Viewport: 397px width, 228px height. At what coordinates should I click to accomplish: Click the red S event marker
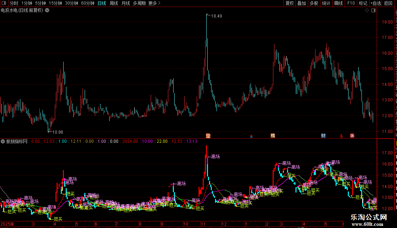coord(341,136)
